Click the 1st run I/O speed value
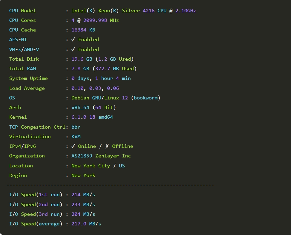Image resolution: width=291 pixels, height=235 pixels. click(x=83, y=195)
